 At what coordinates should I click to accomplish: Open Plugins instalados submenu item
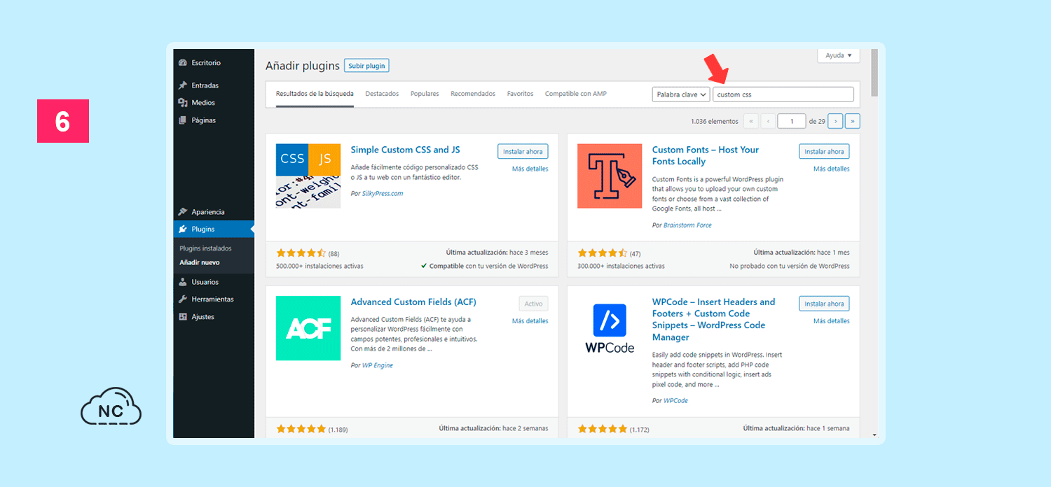tap(205, 248)
